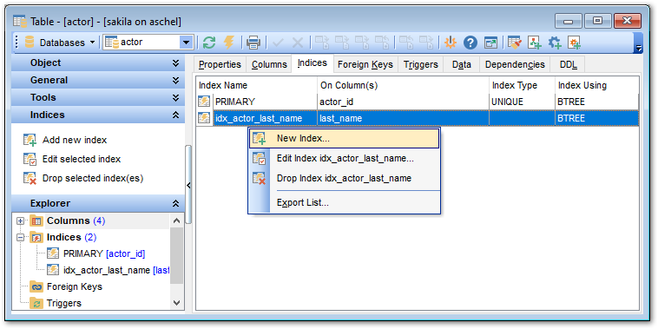The width and height of the screenshot is (658, 329).
Task: Switch to the Foreign Keys tab
Action: (365, 64)
